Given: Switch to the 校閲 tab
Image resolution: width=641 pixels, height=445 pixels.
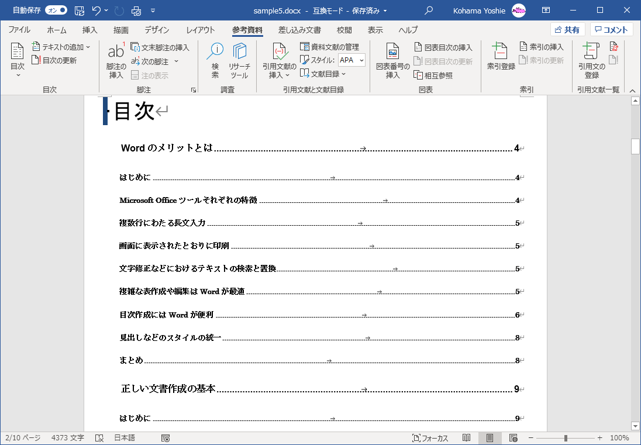Looking at the screenshot, I should click(x=344, y=30).
